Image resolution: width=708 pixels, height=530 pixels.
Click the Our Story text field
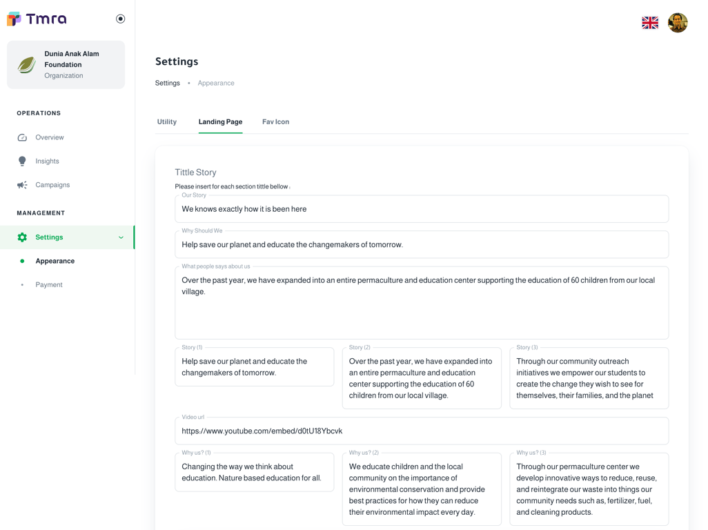421,209
